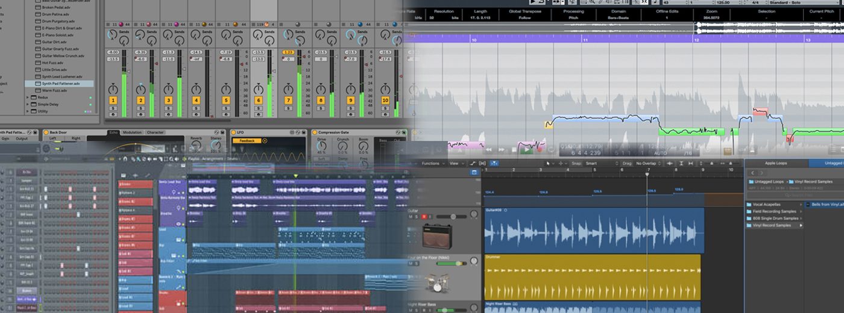Click the Feedback button in the LFO device
844x313 pixels.
(x=247, y=141)
